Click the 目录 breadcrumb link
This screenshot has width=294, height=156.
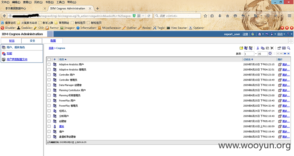pyautogui.click(x=51, y=48)
